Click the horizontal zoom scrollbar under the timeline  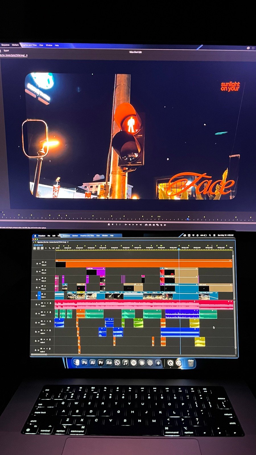(39, 354)
